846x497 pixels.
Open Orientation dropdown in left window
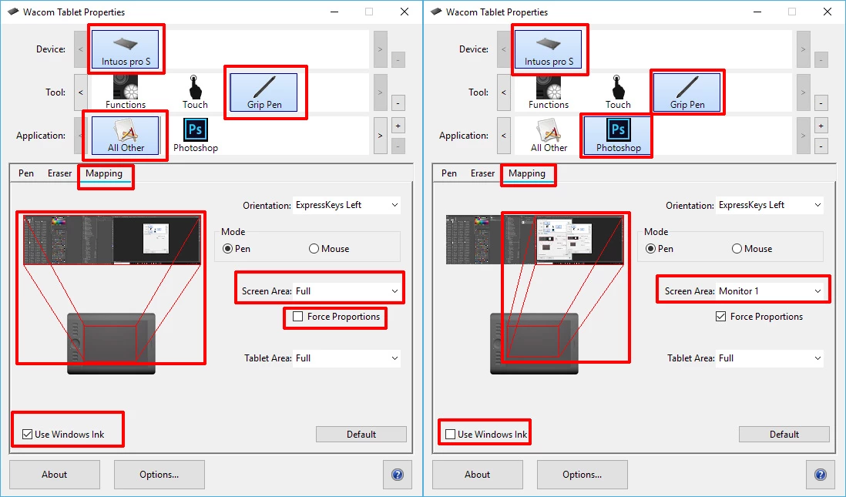pos(347,205)
